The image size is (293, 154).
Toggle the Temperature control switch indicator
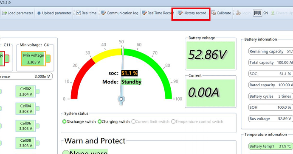[173, 121]
